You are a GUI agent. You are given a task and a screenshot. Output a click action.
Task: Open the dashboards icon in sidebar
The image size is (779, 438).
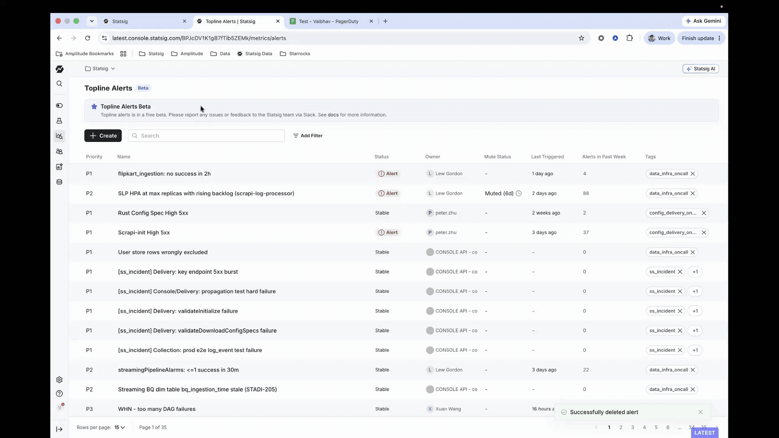pyautogui.click(x=59, y=167)
